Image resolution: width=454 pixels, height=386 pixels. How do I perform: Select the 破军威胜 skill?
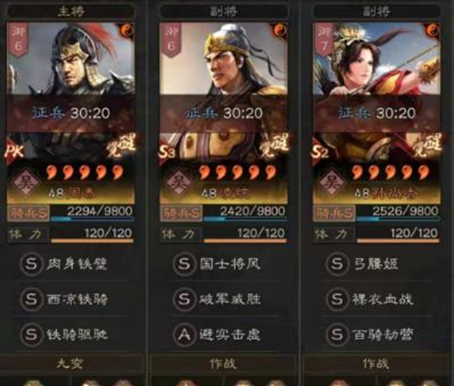click(x=230, y=299)
